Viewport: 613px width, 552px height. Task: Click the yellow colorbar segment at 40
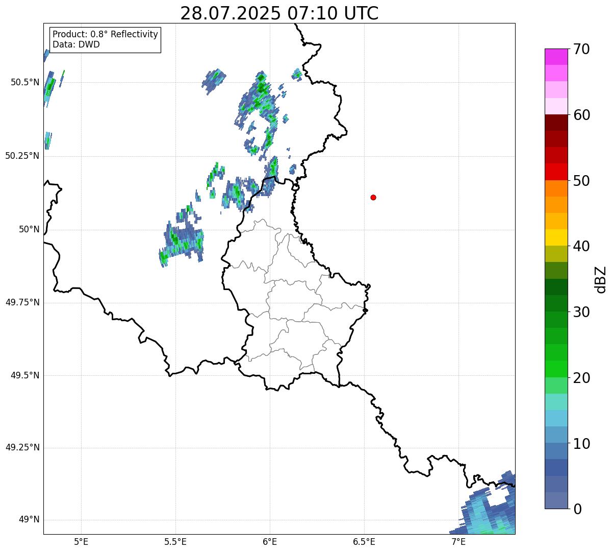pyautogui.click(x=556, y=237)
